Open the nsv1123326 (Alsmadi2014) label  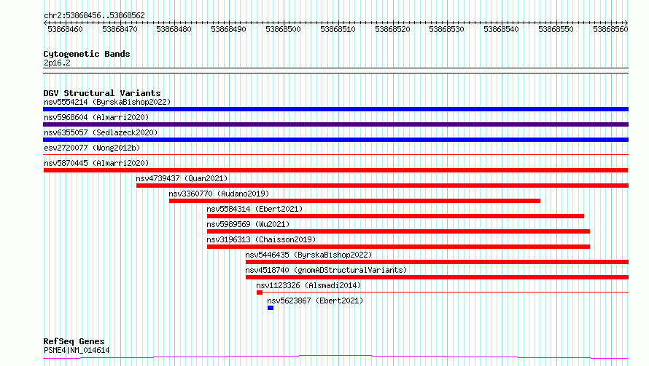click(x=308, y=285)
